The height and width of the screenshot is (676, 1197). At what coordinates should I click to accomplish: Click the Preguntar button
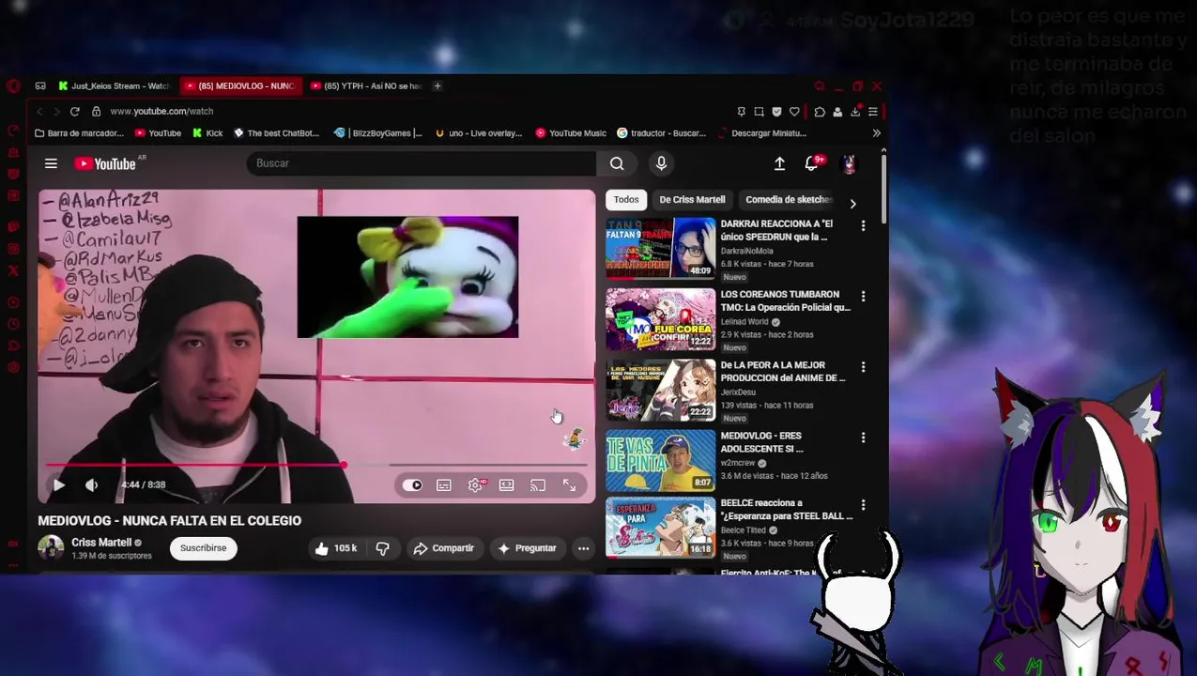point(527,548)
